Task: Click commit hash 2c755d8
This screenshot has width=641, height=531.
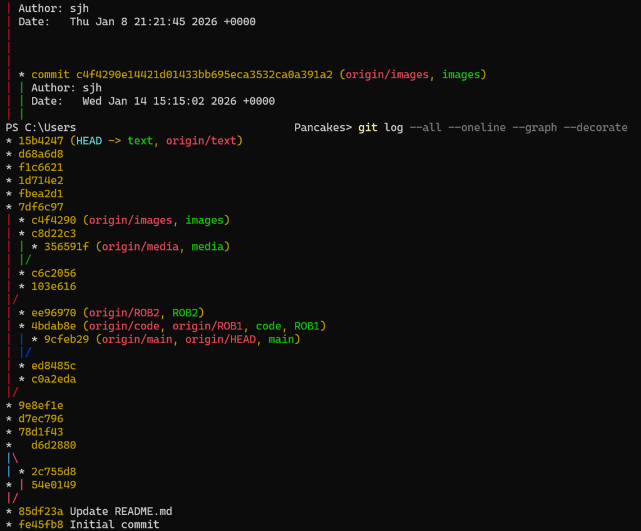Action: (53, 472)
